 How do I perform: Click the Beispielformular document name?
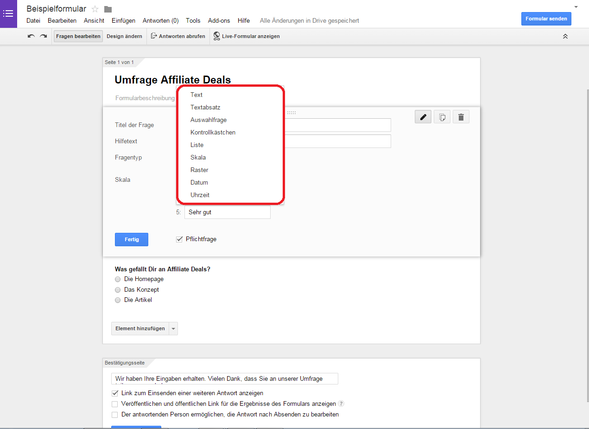(56, 9)
